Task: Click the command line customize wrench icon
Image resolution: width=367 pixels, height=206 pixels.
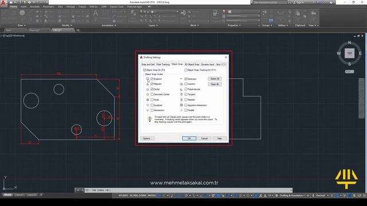Action: tap(83, 190)
